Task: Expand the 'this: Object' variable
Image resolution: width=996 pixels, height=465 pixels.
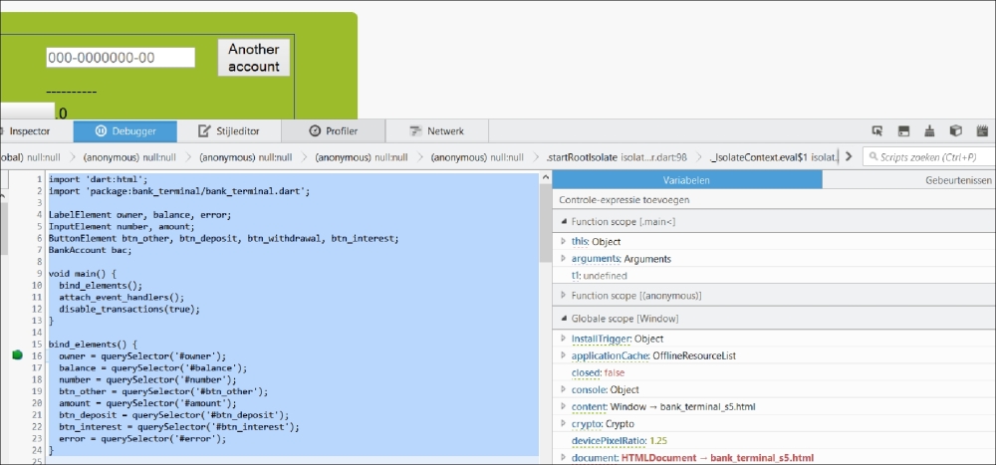Action: coord(563,241)
